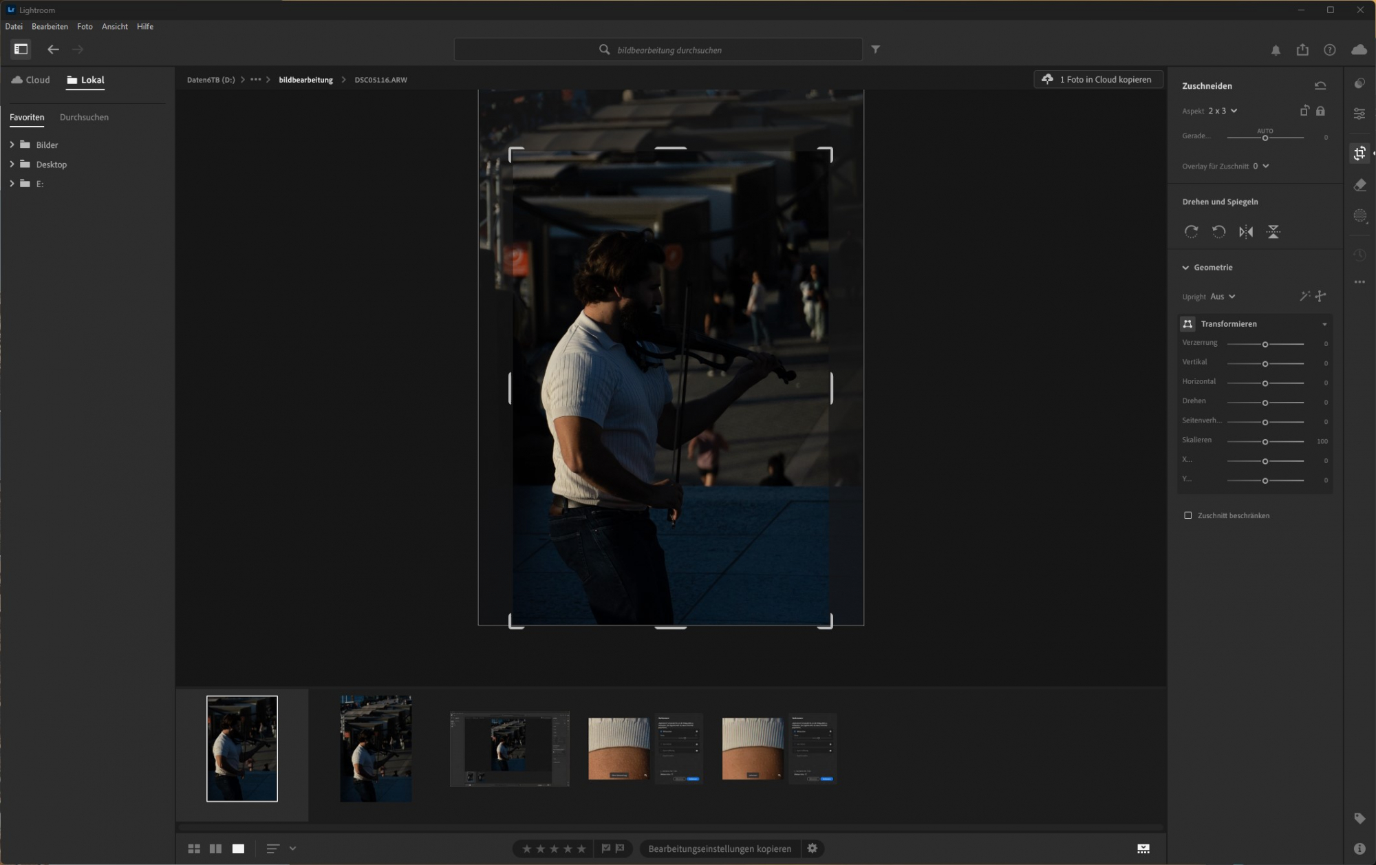Toggle aspect ratio lock icon
The width and height of the screenshot is (1376, 865).
point(1320,111)
